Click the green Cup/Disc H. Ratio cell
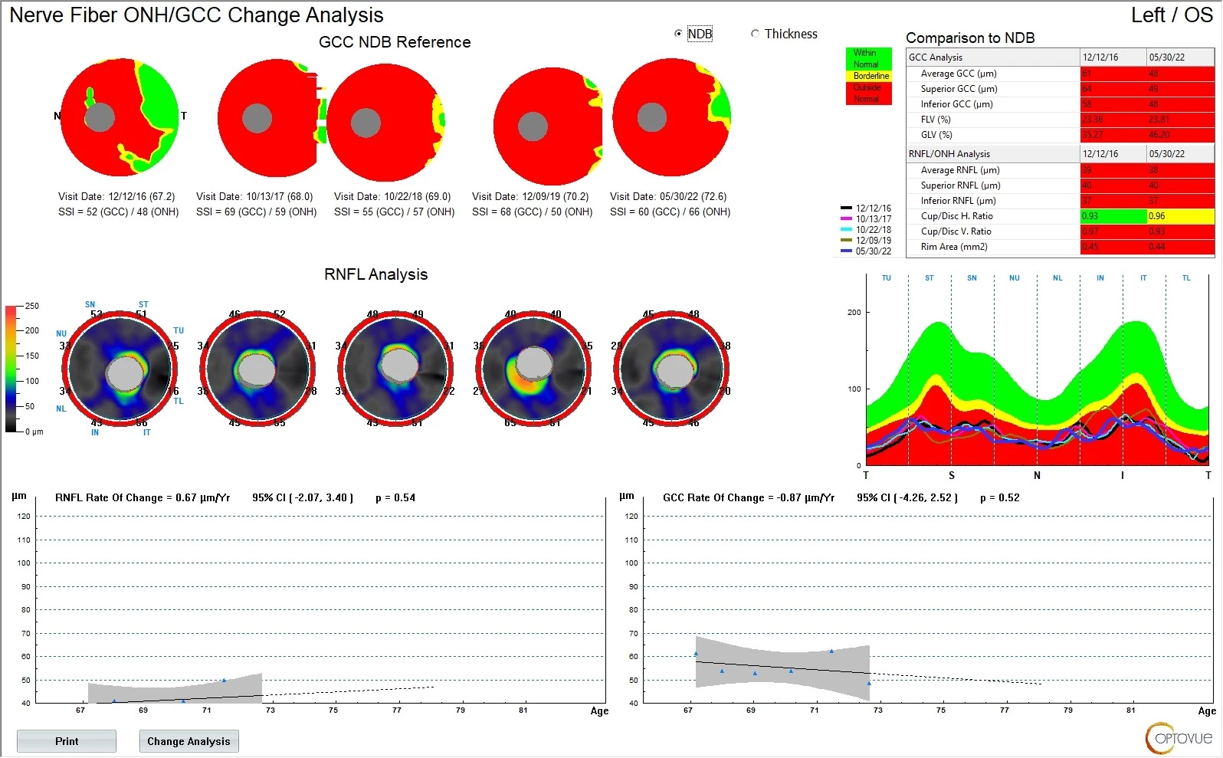The height and width of the screenshot is (758, 1223). click(1113, 216)
